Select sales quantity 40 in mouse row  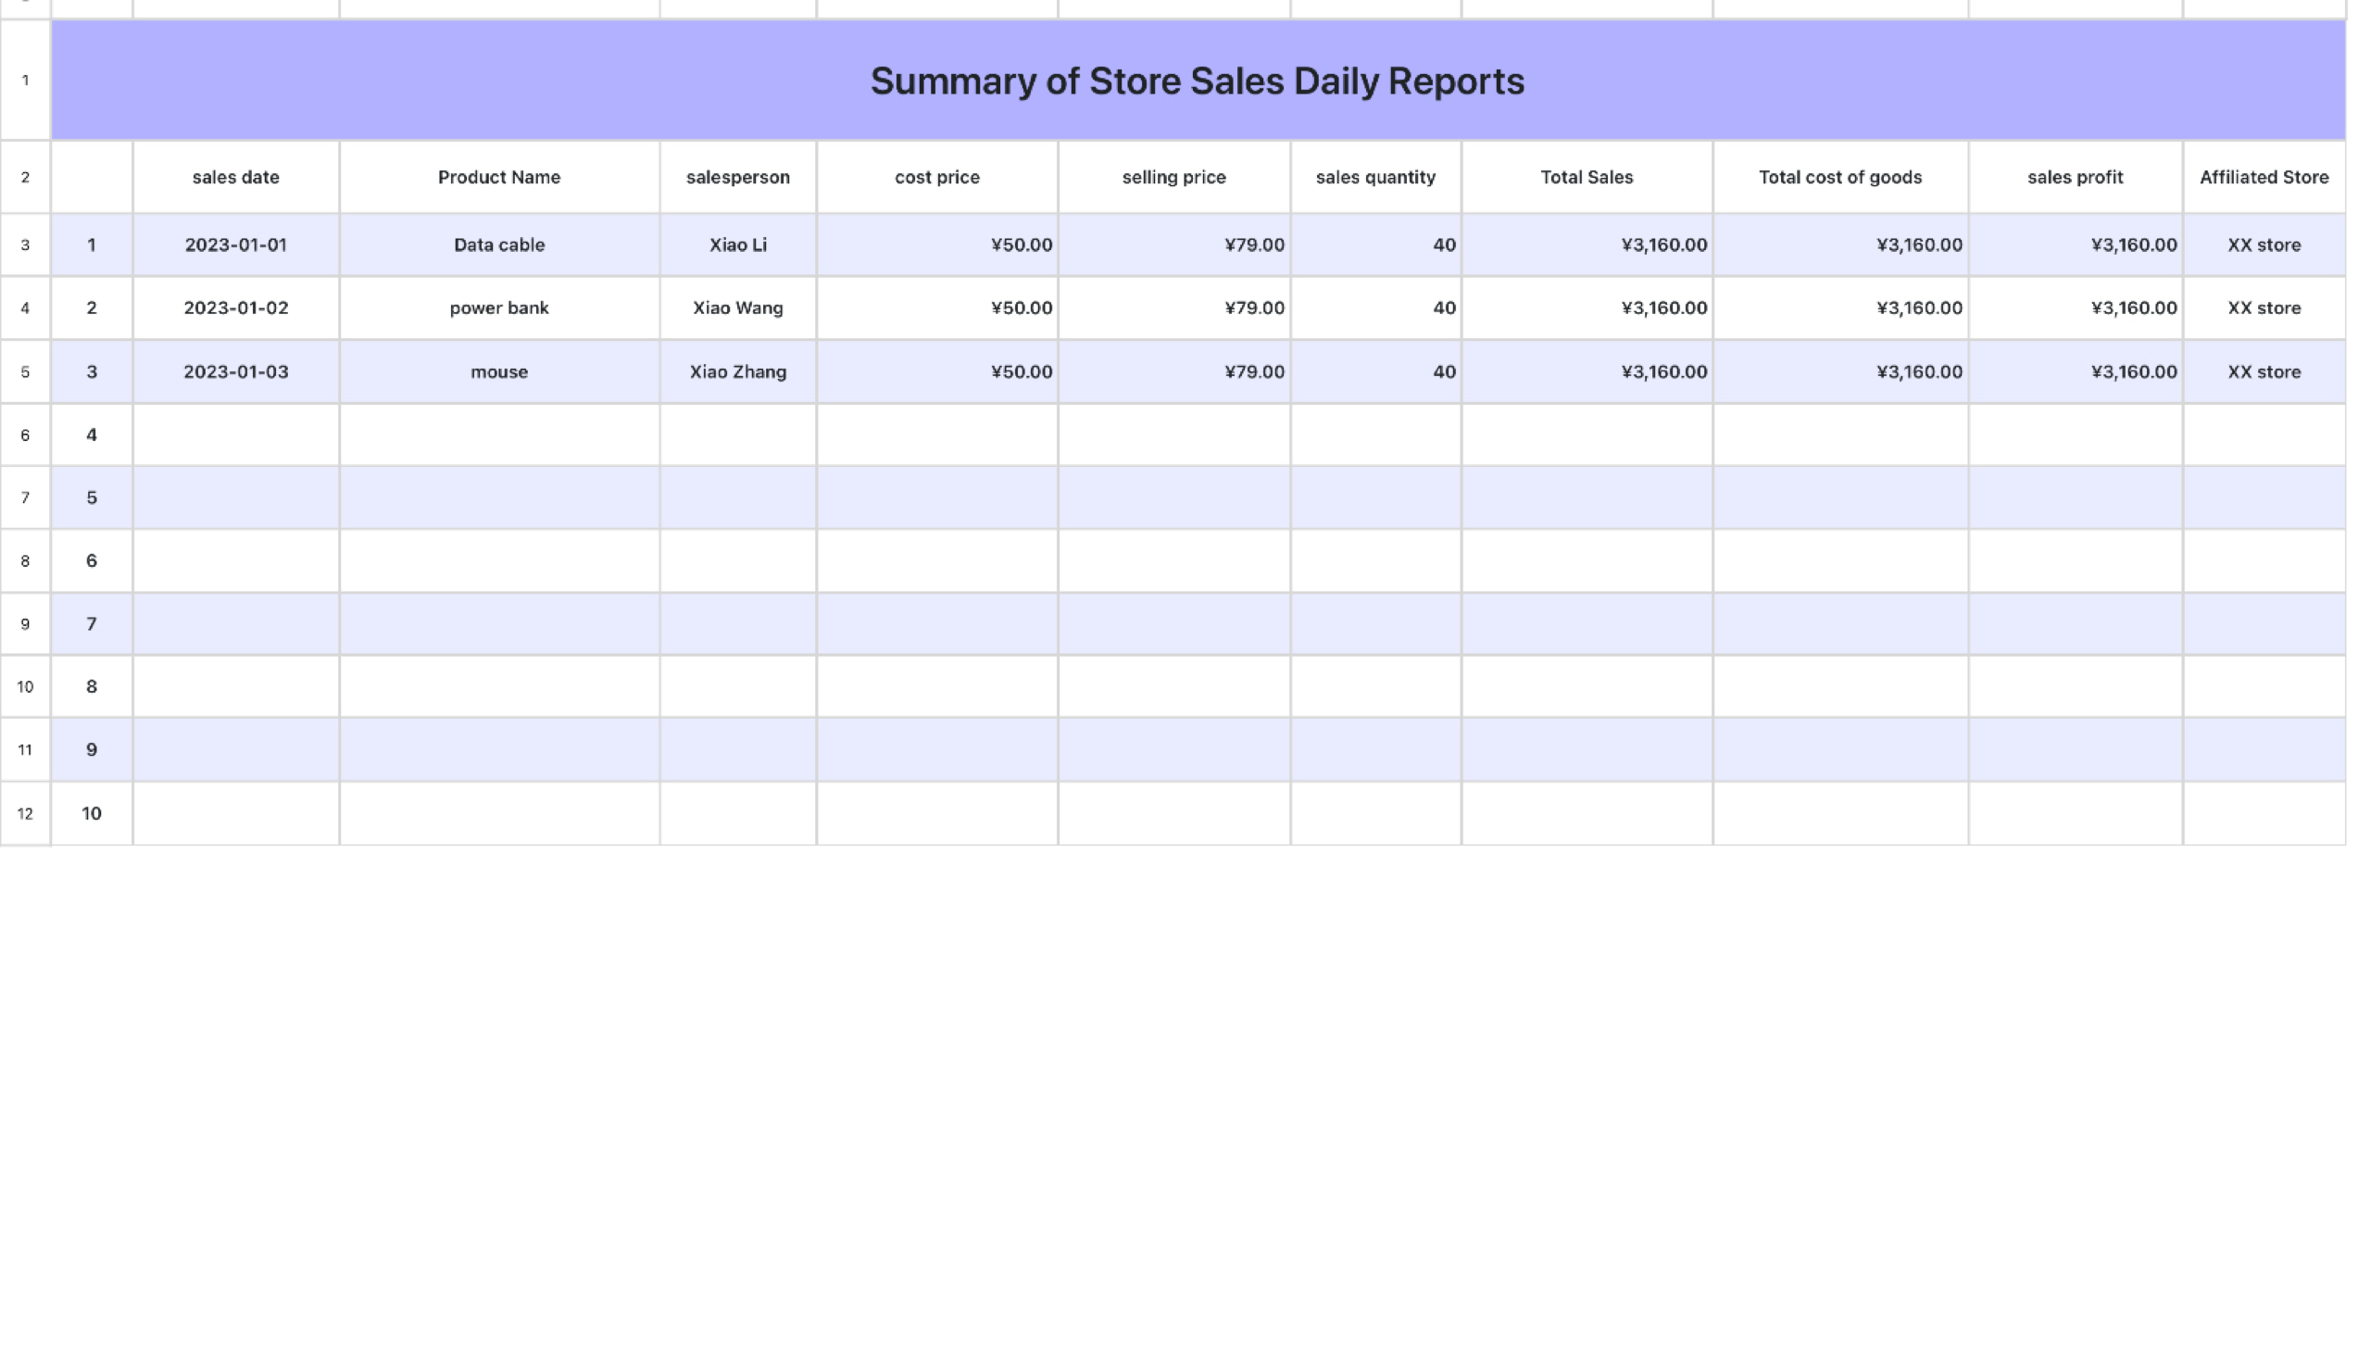tap(1376, 370)
